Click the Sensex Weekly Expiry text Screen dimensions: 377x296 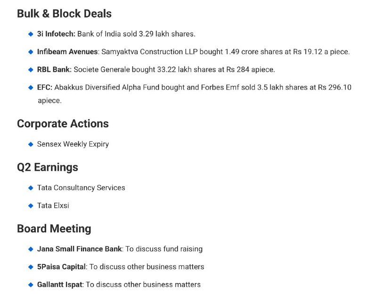pos(73,144)
